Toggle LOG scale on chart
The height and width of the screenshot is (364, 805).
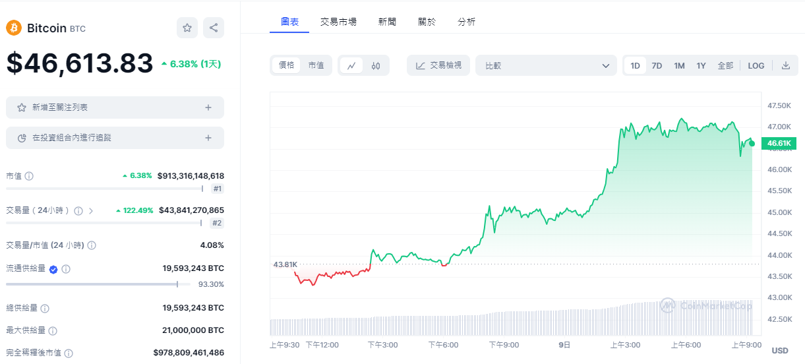click(756, 65)
